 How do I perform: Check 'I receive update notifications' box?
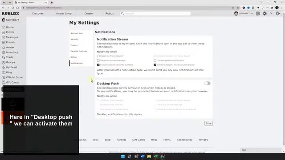[x=155, y=60]
